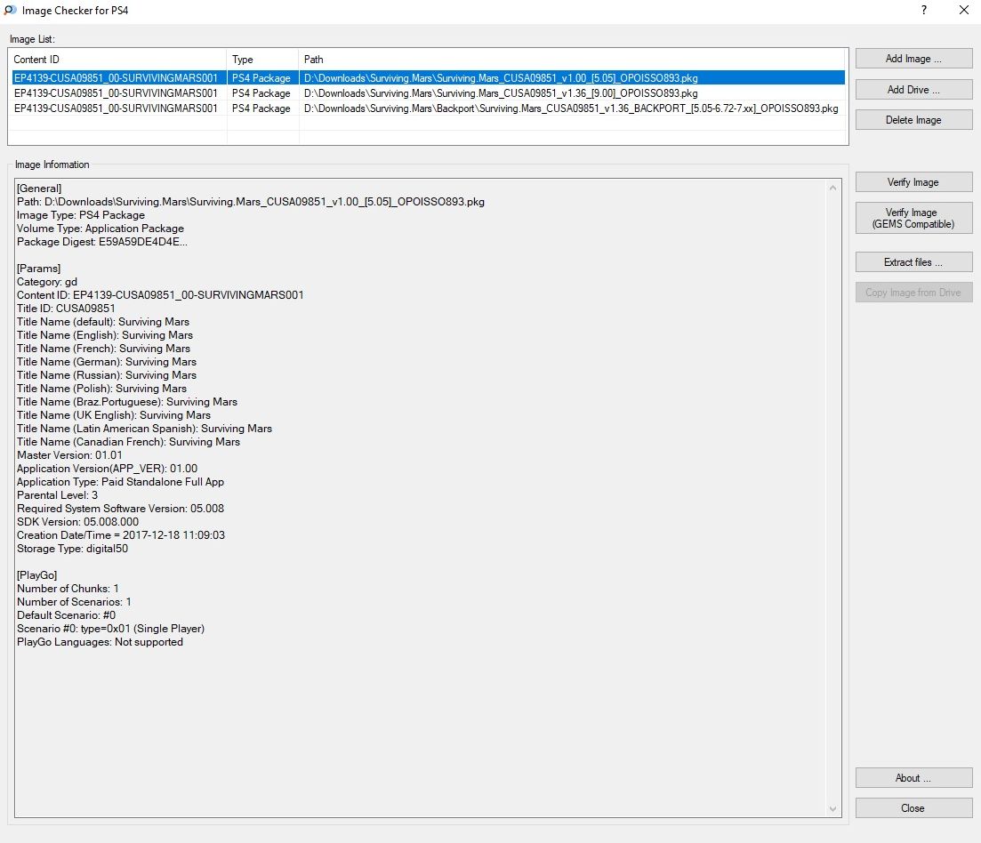The image size is (981, 843).
Task: Click the Default Scenario: #0 line
Action: (x=67, y=615)
